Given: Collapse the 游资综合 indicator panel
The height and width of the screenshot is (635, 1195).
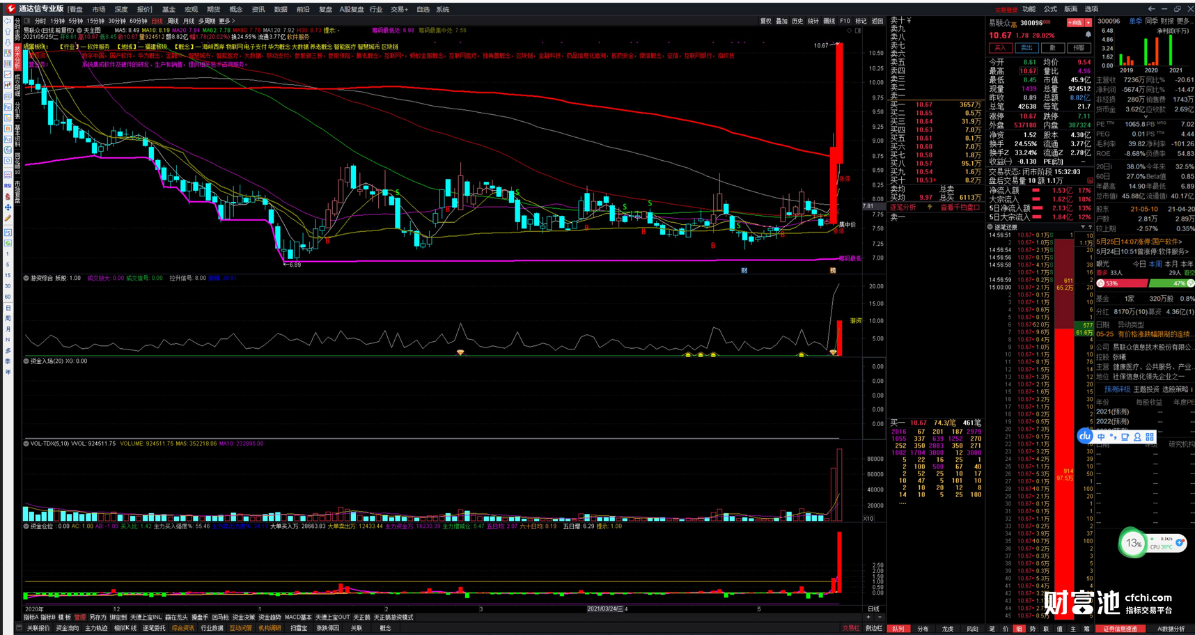Looking at the screenshot, I should pos(26,278).
